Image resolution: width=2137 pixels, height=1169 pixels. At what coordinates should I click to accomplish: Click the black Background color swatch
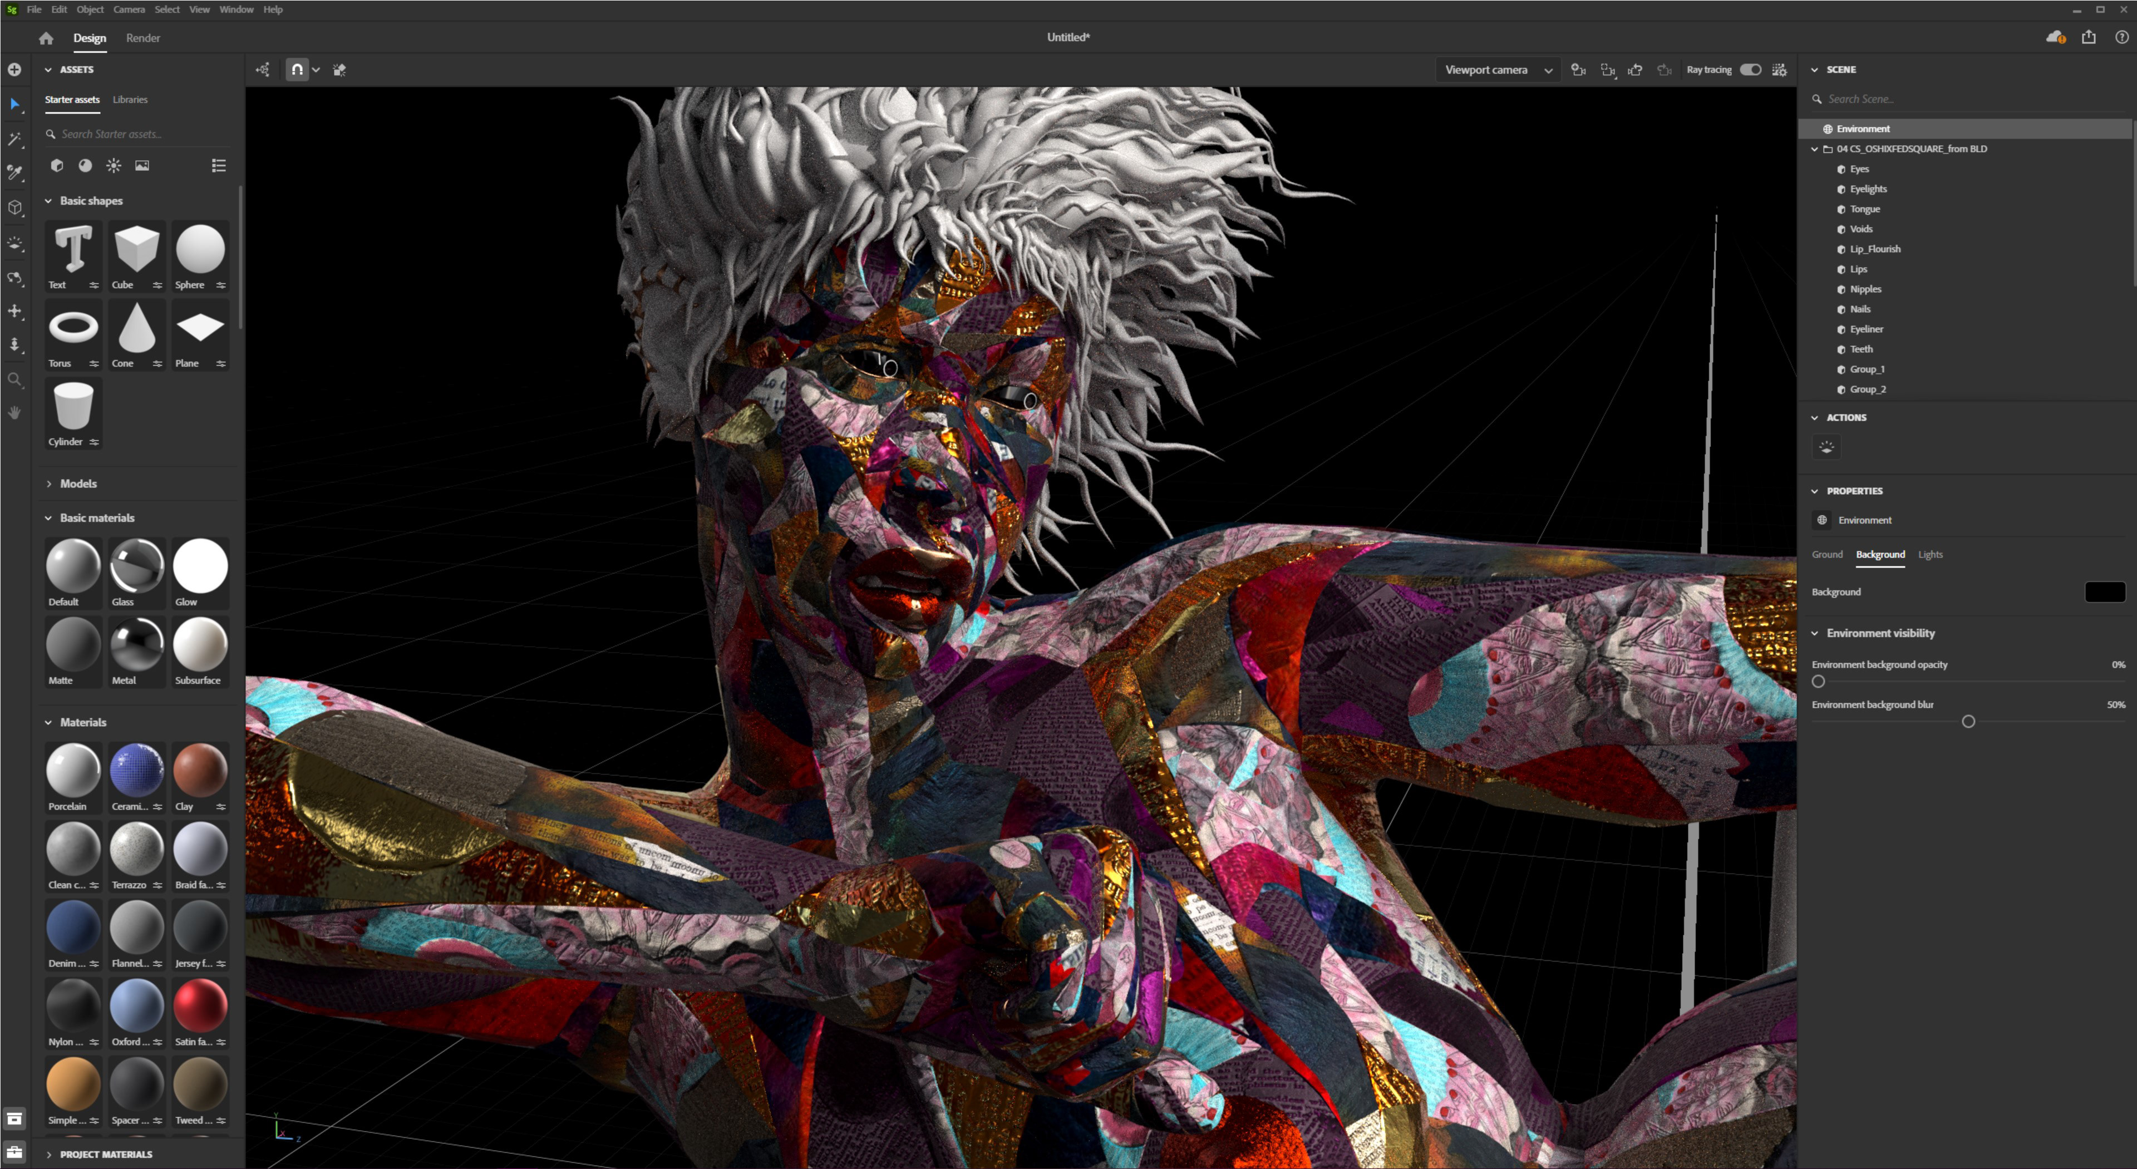(2104, 591)
